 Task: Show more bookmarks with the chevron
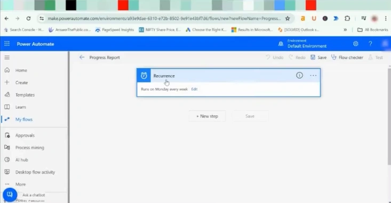(345, 30)
